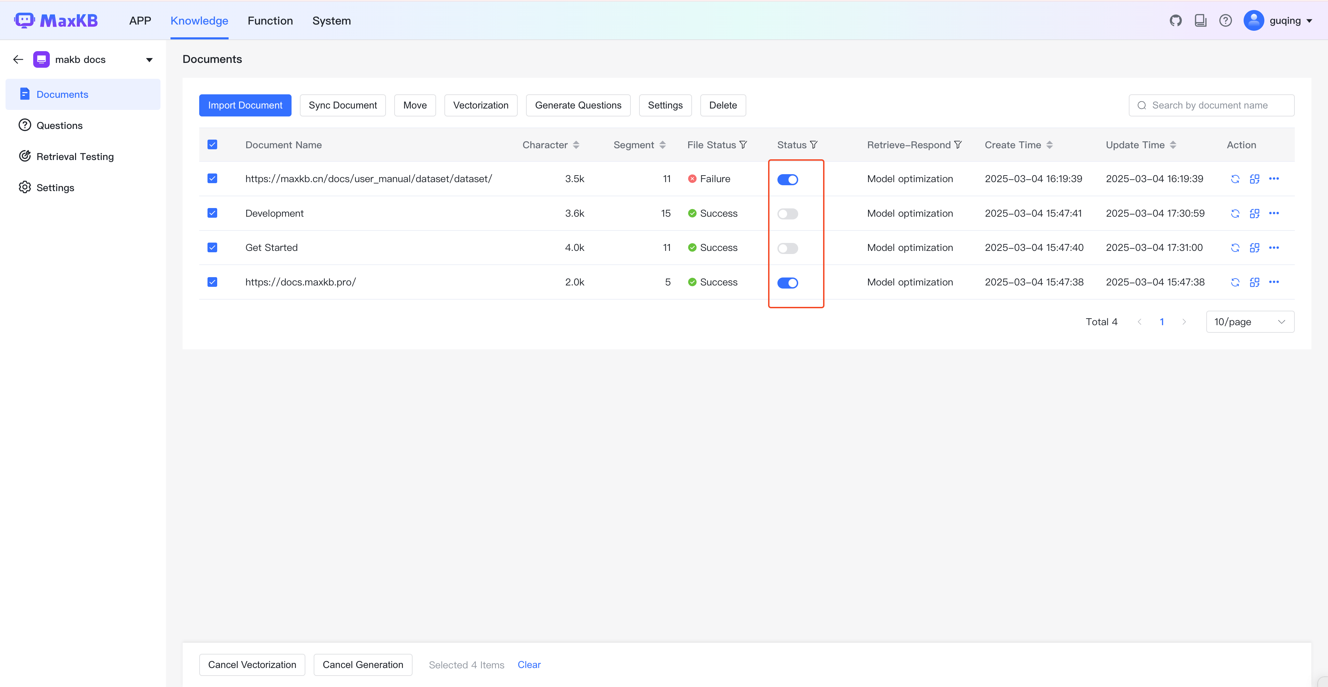Focus the Search by document name field

coord(1211,106)
